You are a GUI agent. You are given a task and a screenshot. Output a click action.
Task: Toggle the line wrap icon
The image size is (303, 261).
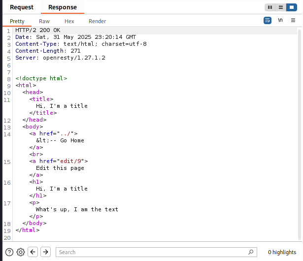(268, 20)
